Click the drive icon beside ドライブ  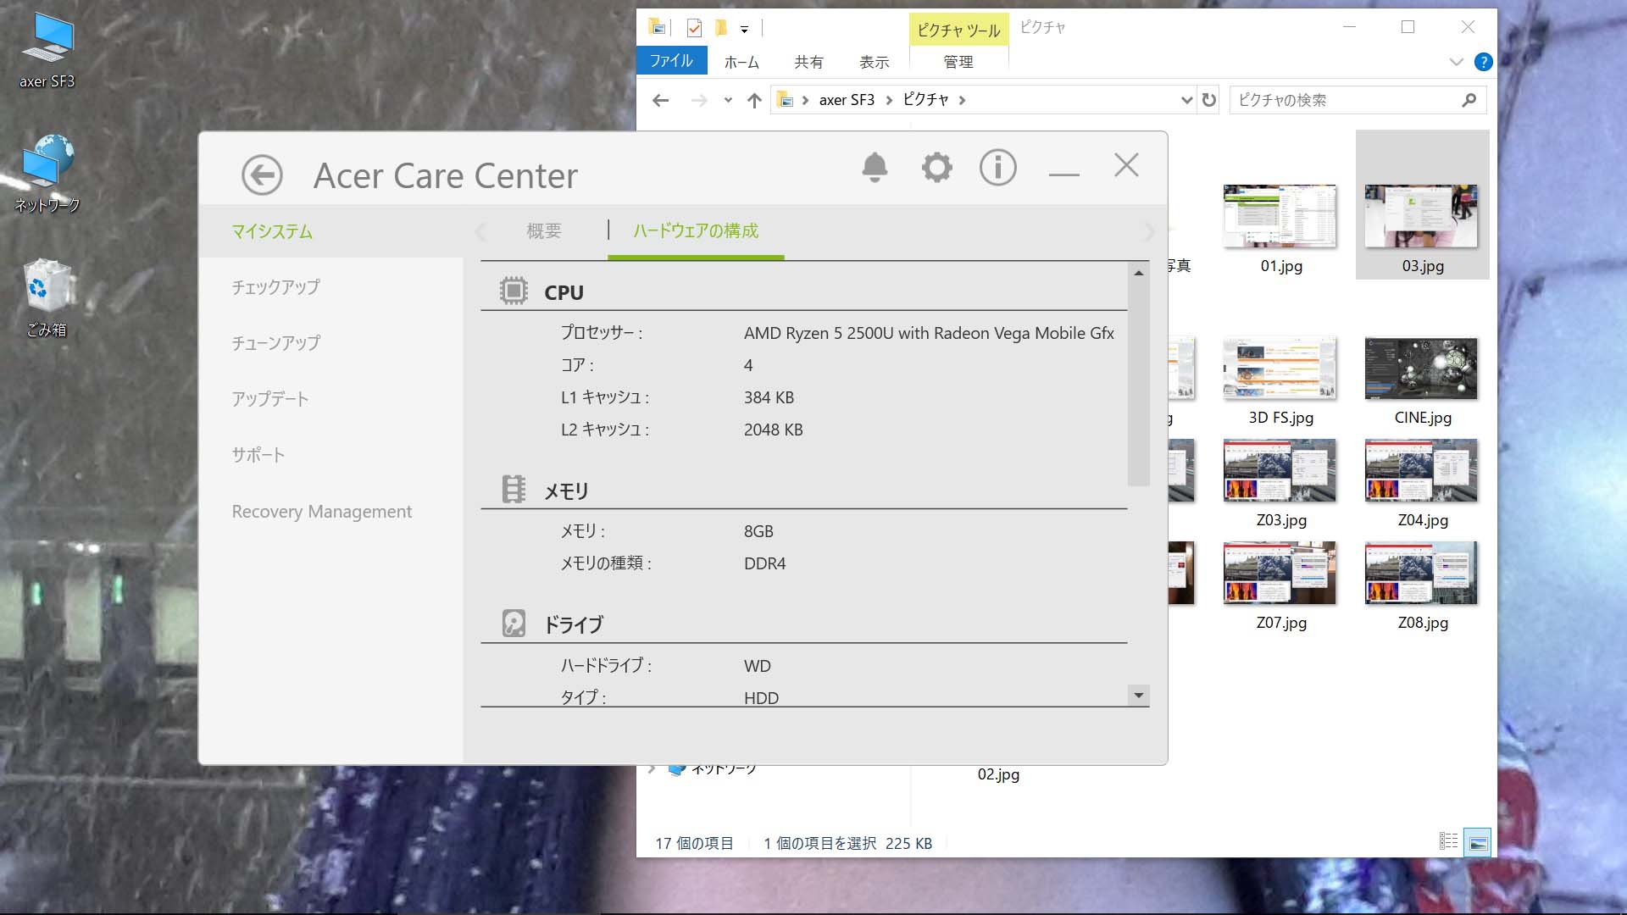click(514, 623)
